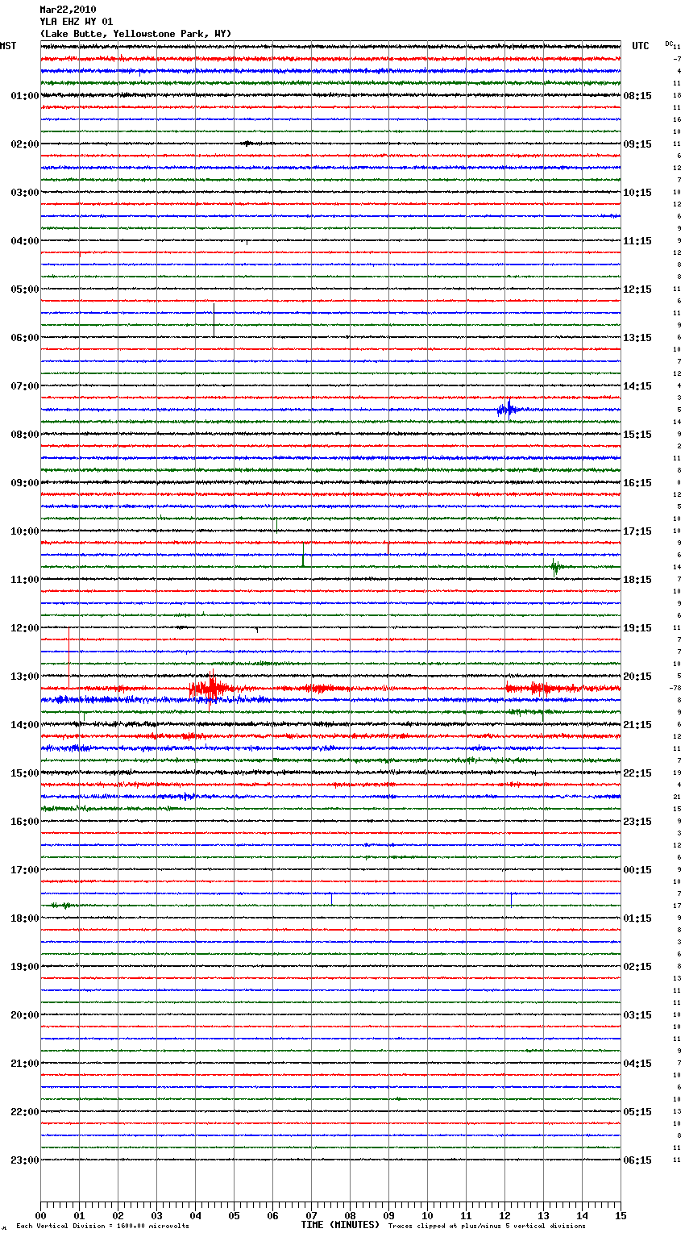Viewport: 685px width, 1237px height.
Task: Select the 23:00 MST row label
Action: (x=24, y=1160)
